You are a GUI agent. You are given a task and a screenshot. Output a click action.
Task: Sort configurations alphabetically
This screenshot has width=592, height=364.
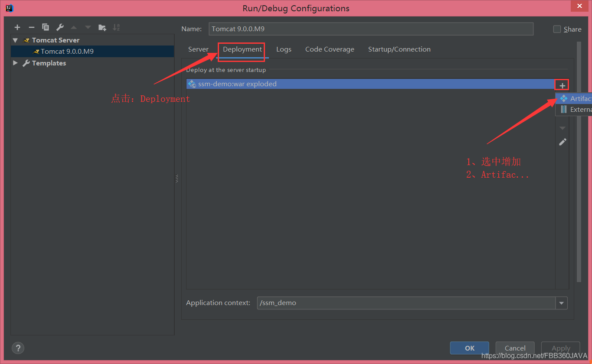116,27
